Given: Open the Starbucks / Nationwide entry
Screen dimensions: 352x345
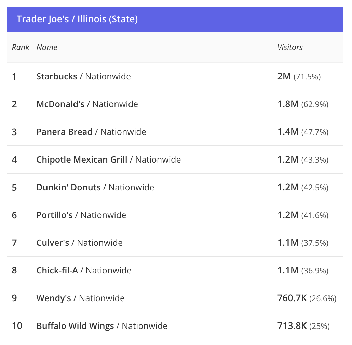Looking at the screenshot, I should [x=83, y=76].
